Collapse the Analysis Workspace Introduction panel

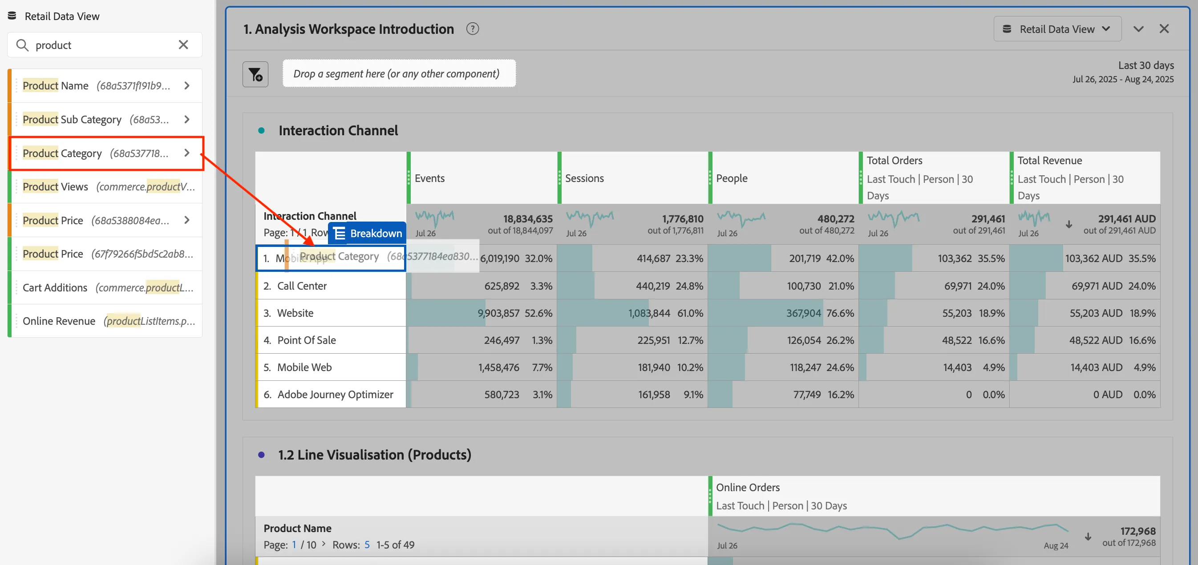coord(1138,29)
